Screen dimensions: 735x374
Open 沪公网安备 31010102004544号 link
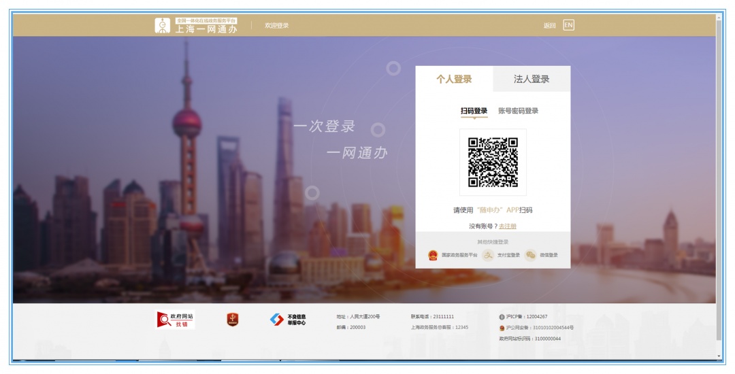[540, 328]
